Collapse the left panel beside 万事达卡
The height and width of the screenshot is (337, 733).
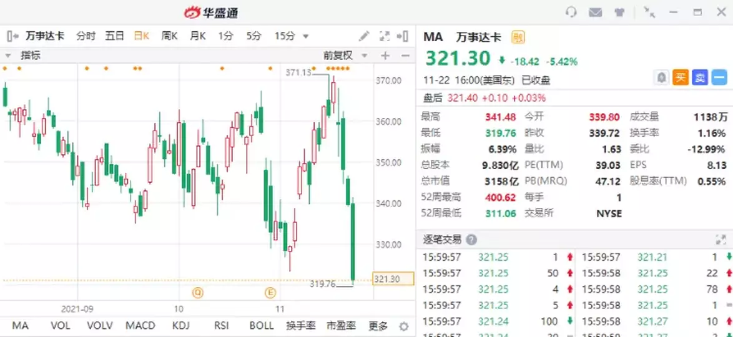click(x=12, y=36)
